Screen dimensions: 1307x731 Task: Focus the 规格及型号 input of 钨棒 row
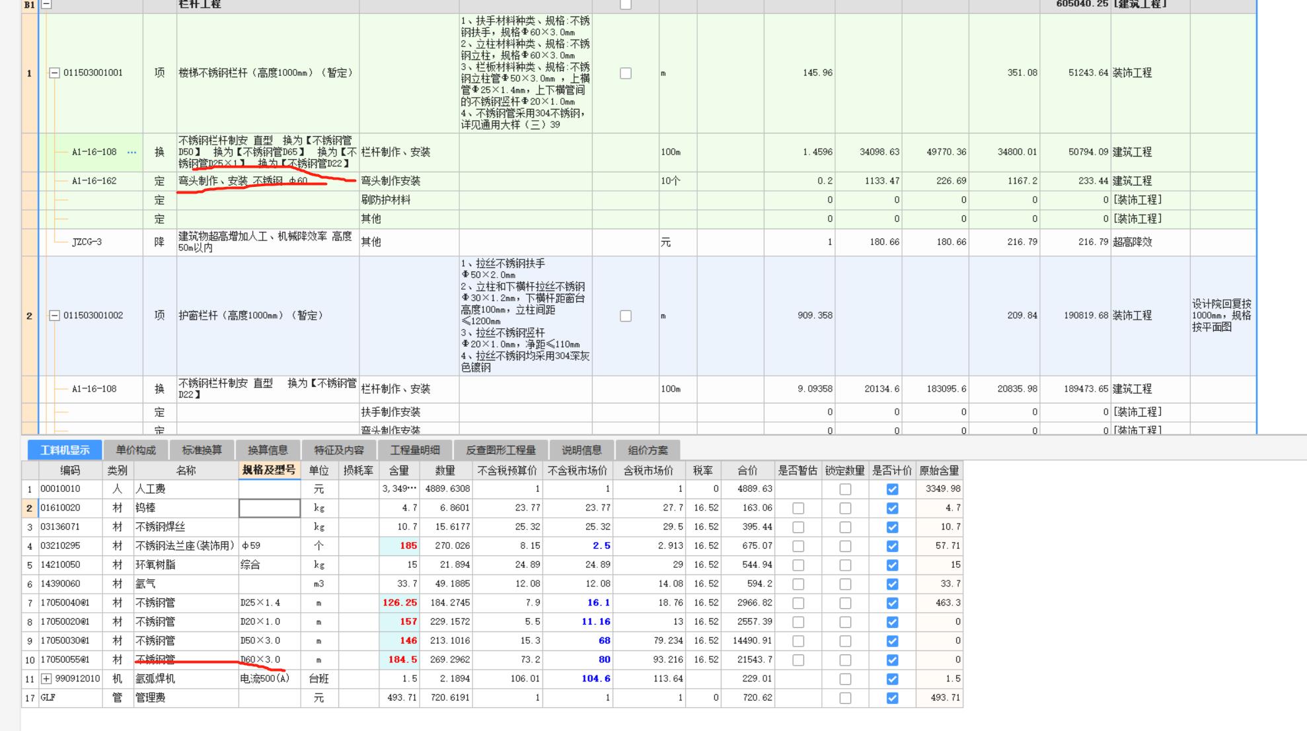pyautogui.click(x=270, y=508)
